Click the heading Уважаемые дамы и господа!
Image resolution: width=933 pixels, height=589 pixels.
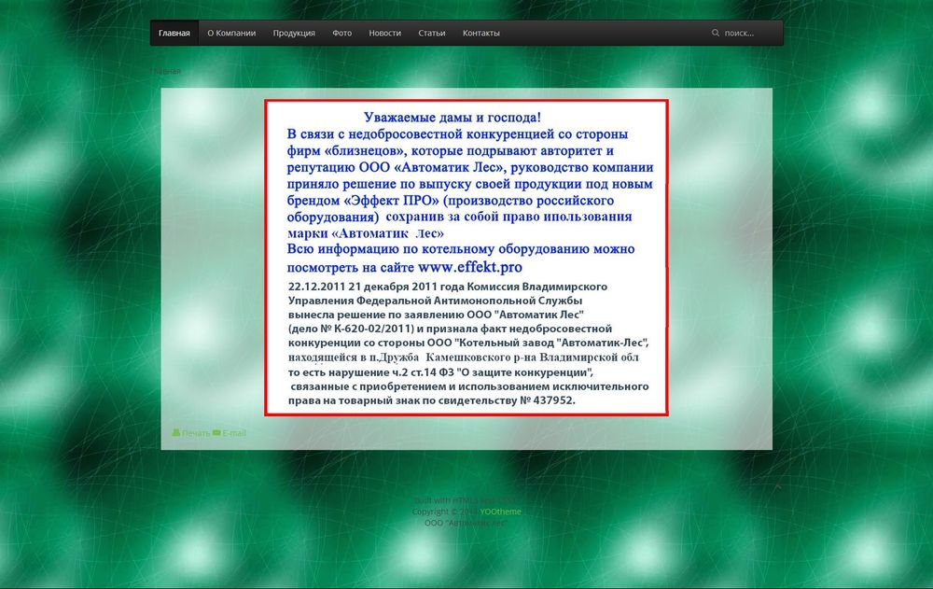click(453, 118)
